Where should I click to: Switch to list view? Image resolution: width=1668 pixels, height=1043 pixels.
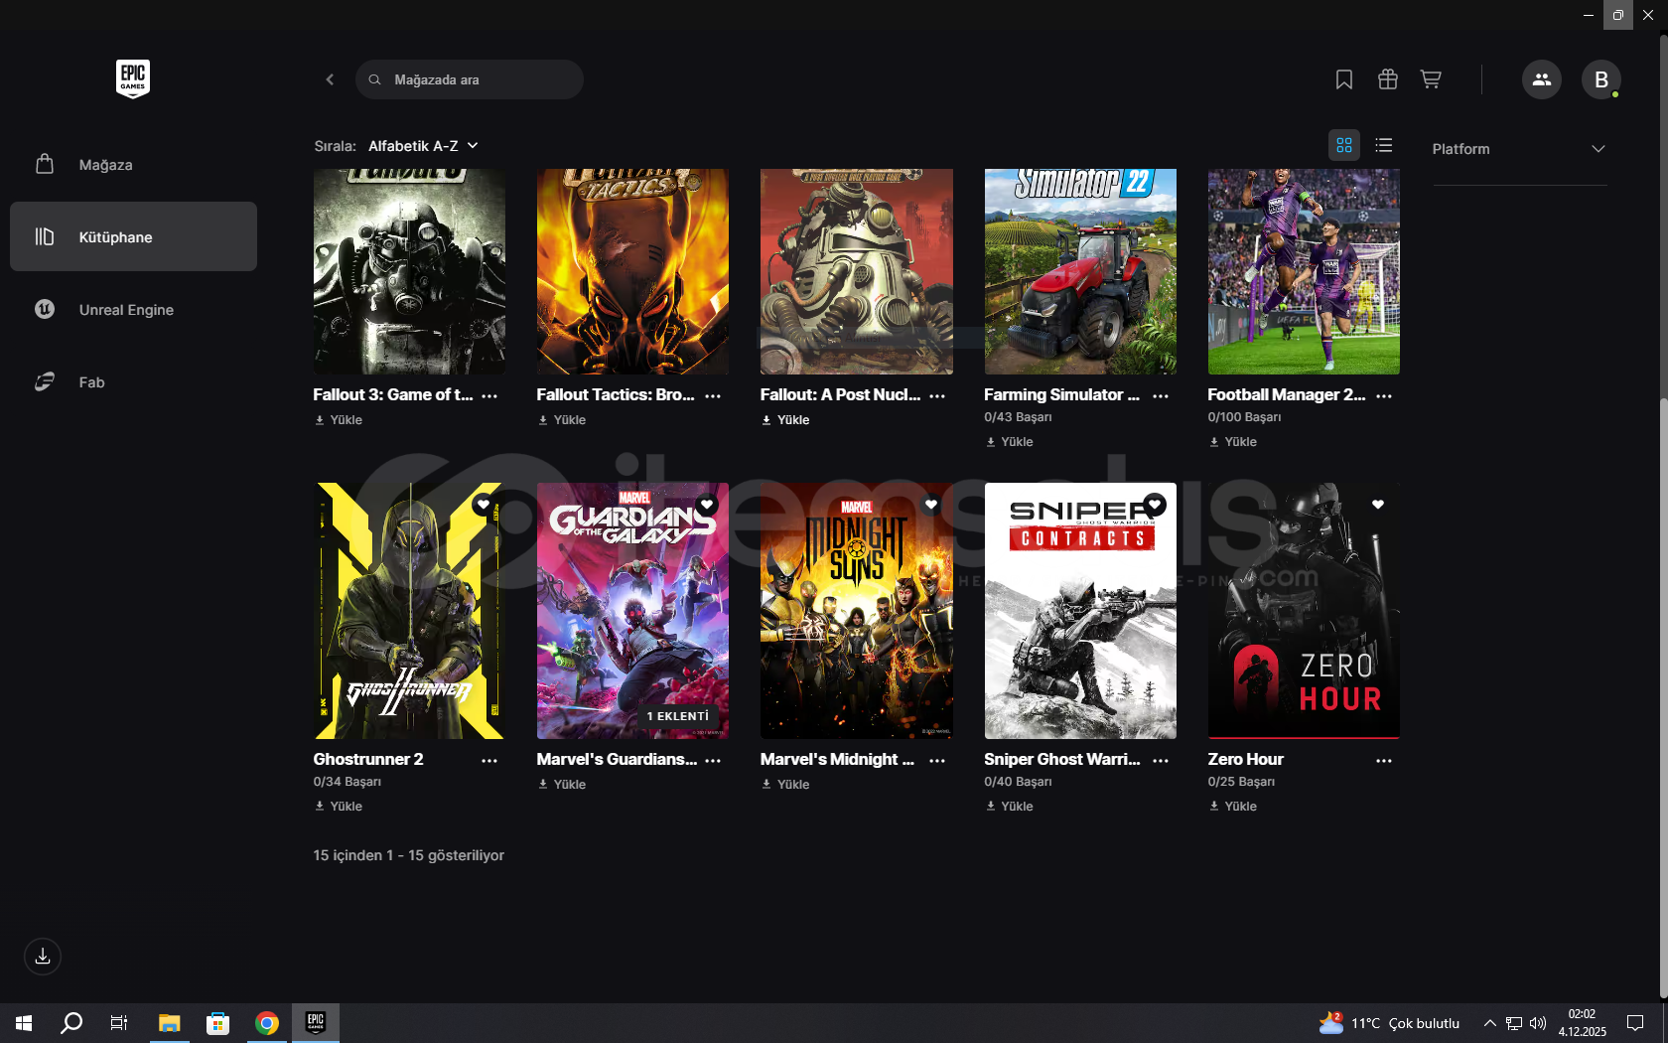coord(1383,146)
